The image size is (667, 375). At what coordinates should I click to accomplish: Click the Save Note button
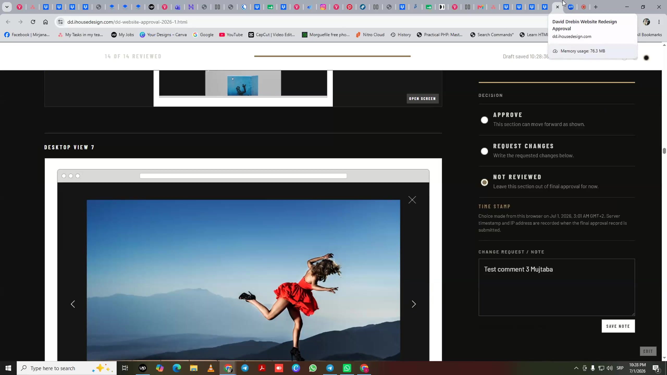(x=618, y=326)
